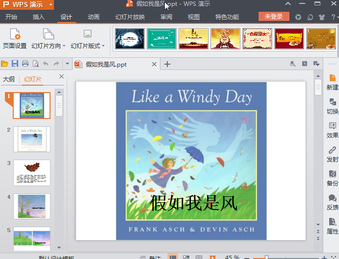The width and height of the screenshot is (339, 259).
Task: Open the 视图 (View) ribbon tab
Action: [194, 17]
